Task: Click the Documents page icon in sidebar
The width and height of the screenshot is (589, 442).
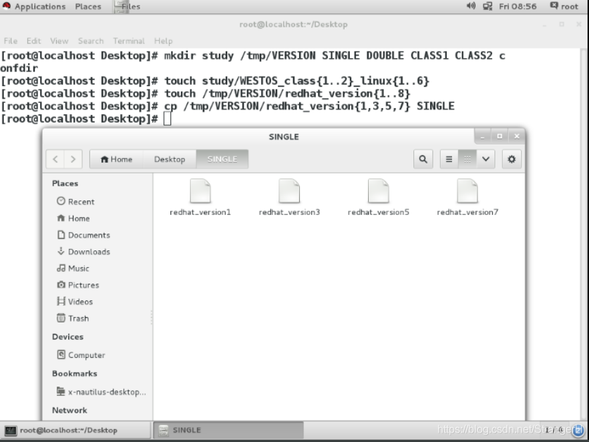Action: pyautogui.click(x=61, y=235)
